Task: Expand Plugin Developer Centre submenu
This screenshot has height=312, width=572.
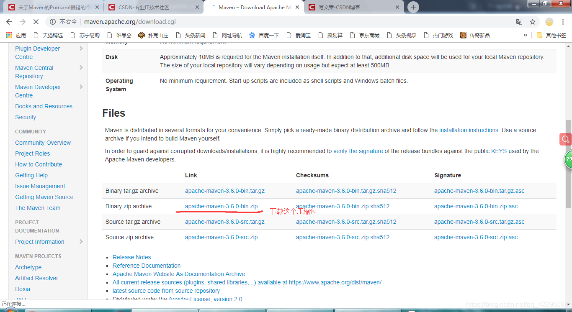Action: coord(81,49)
